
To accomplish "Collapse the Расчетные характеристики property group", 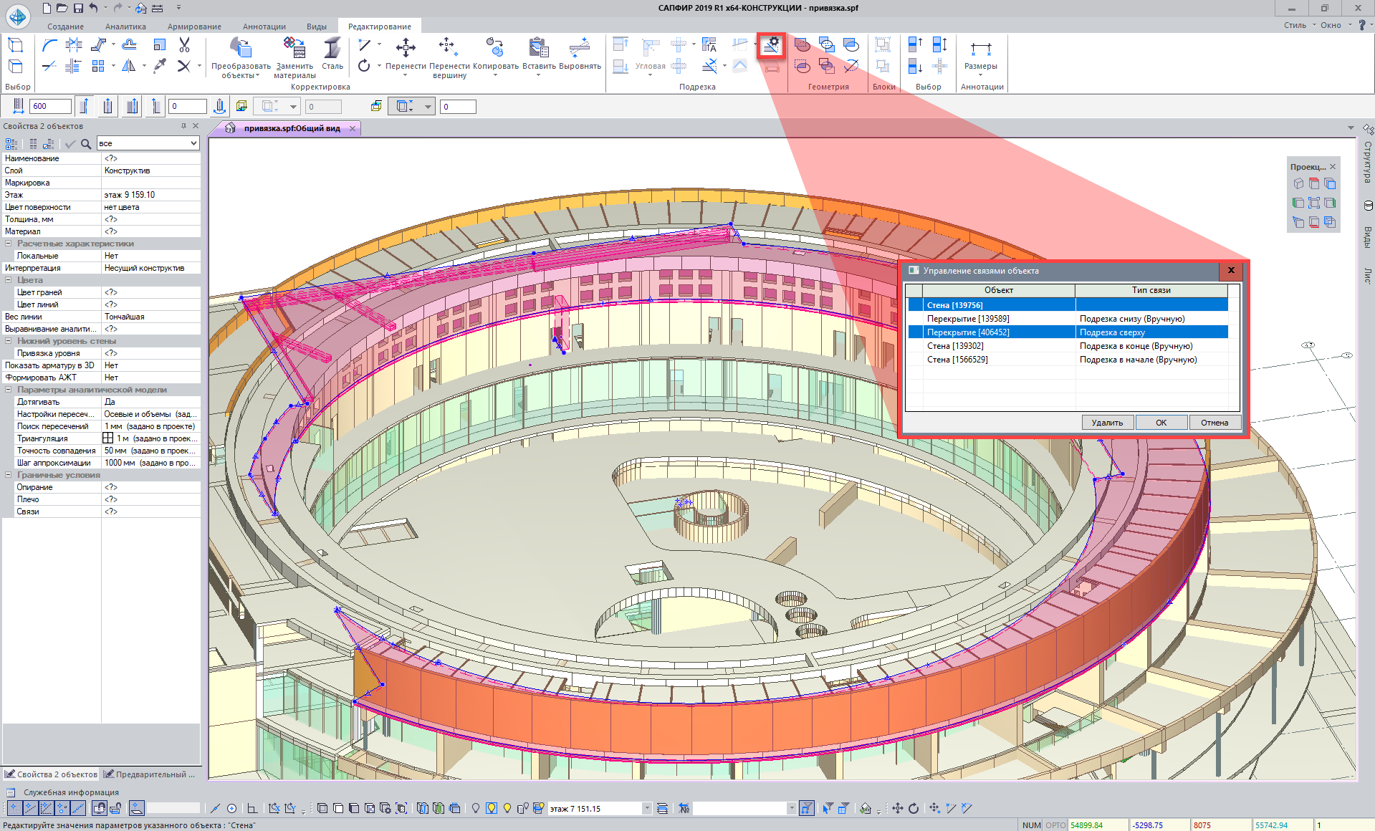I will (9, 244).
